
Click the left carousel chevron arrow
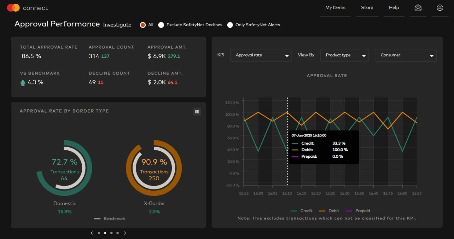[x=92, y=233]
